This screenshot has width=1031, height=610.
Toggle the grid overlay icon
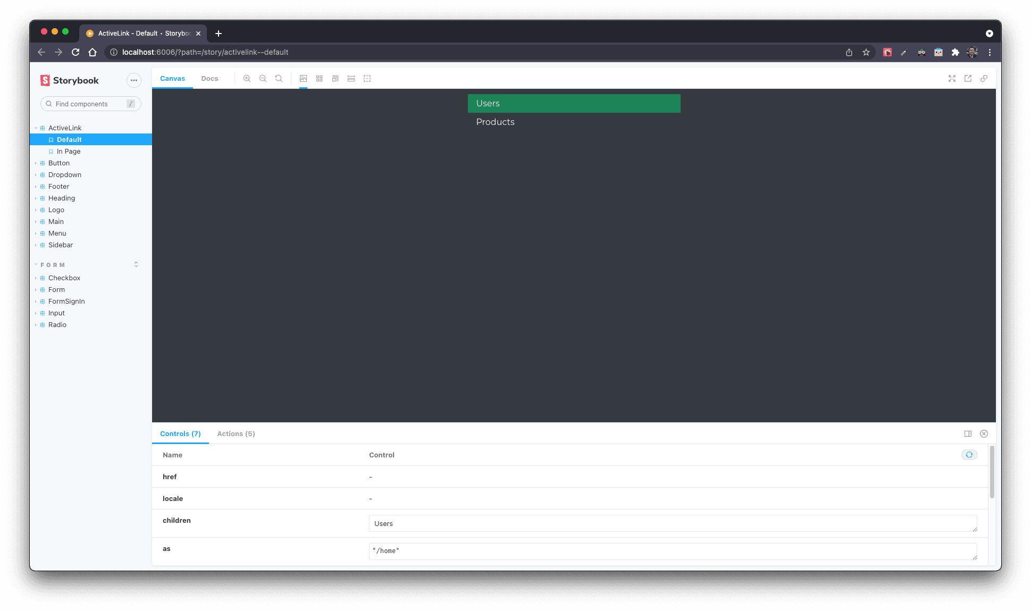(319, 78)
